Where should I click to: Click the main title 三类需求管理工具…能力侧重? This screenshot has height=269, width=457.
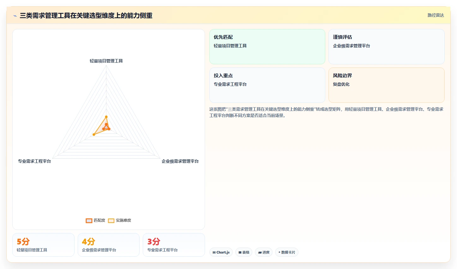pos(86,15)
